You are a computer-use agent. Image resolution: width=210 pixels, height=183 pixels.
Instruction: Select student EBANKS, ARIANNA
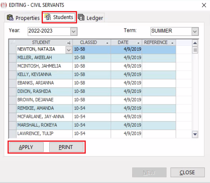point(44,83)
